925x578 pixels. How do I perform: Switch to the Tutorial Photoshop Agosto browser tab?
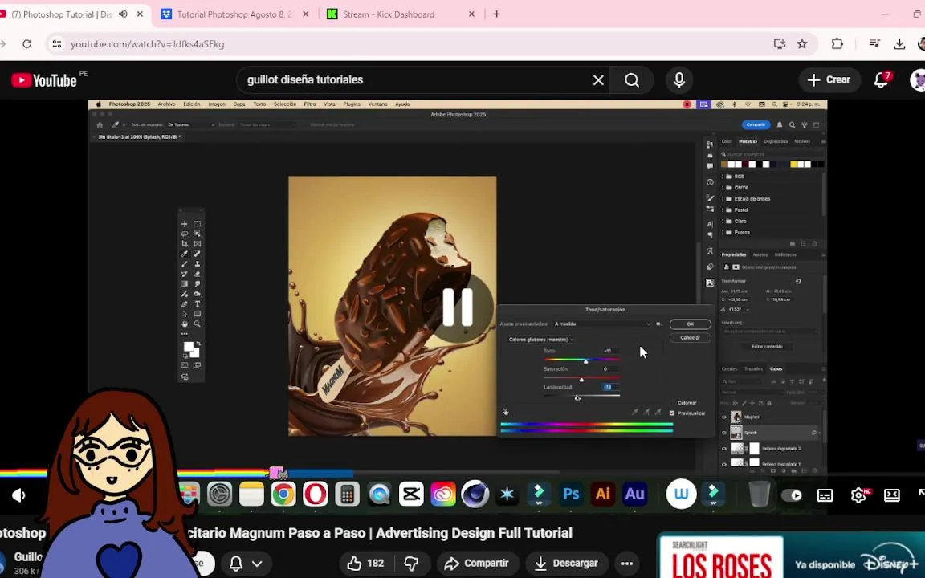pyautogui.click(x=234, y=14)
